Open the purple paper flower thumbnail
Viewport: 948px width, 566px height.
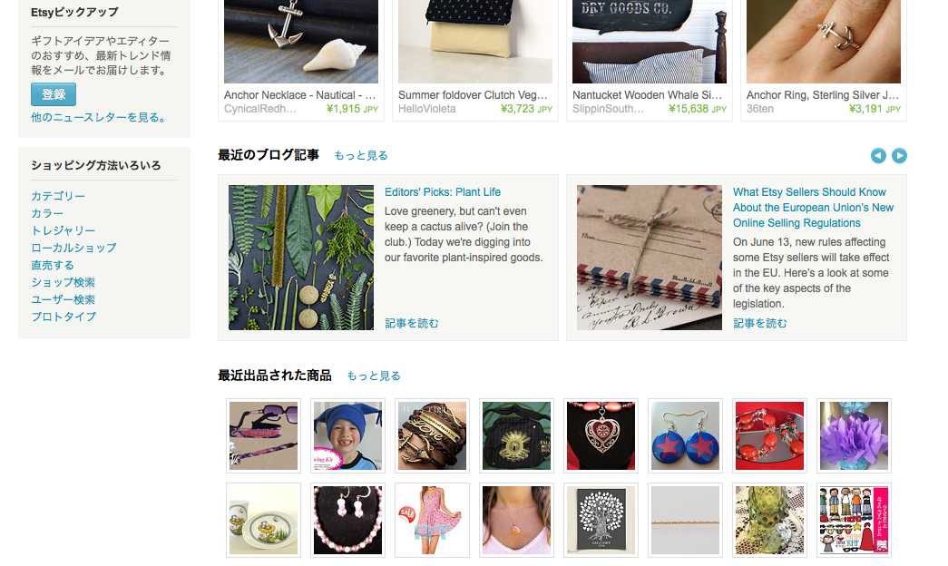854,436
